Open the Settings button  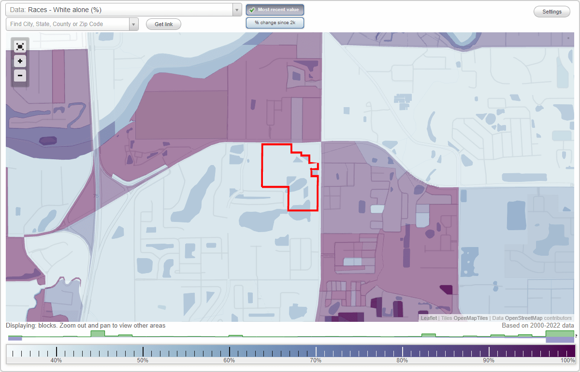pyautogui.click(x=552, y=12)
